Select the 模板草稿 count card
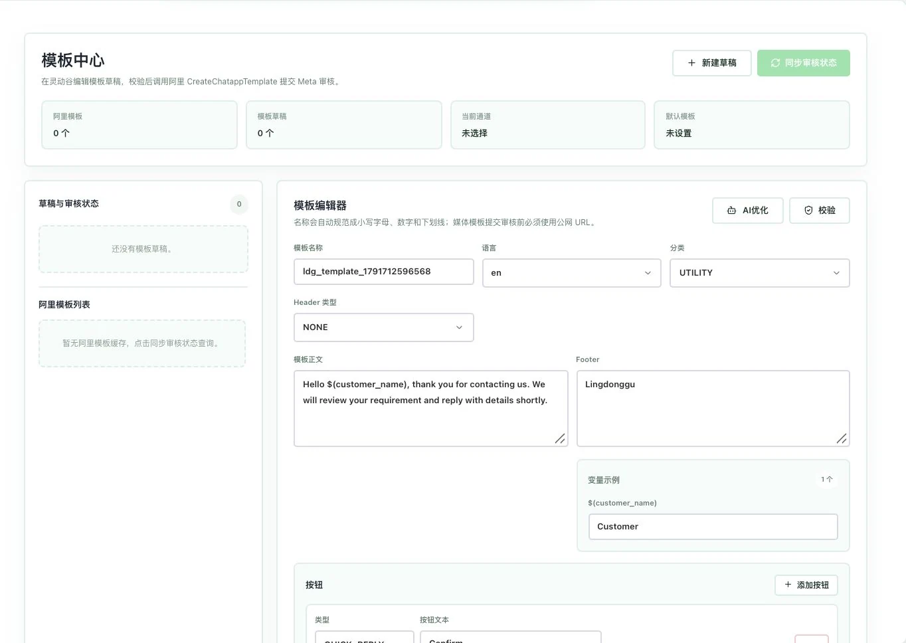Screen dimensions: 906x643 [x=343, y=125]
